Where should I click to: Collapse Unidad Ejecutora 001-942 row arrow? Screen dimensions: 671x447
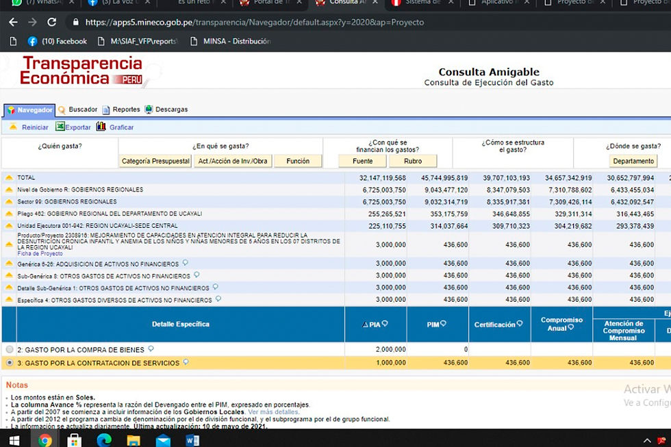pos(9,225)
